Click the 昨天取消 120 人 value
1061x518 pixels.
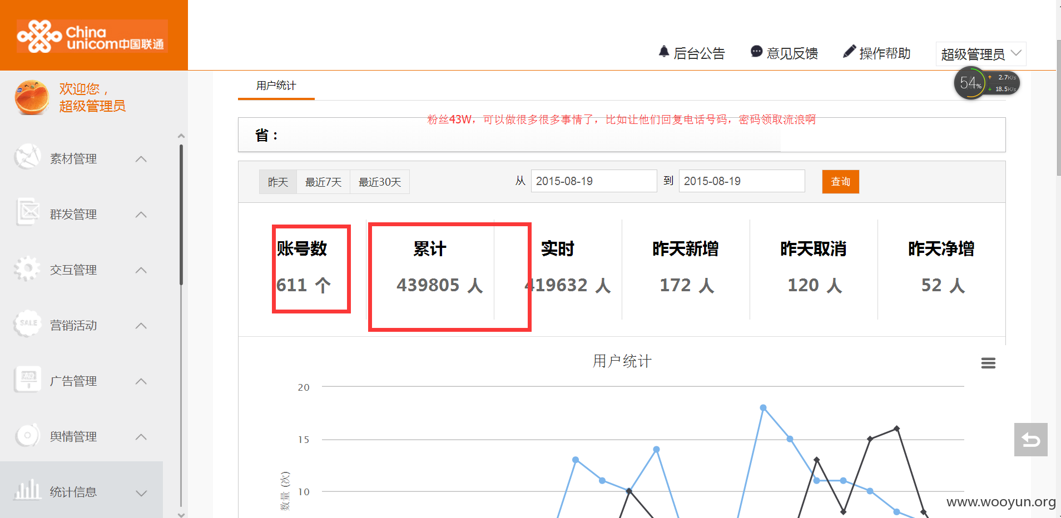click(815, 285)
